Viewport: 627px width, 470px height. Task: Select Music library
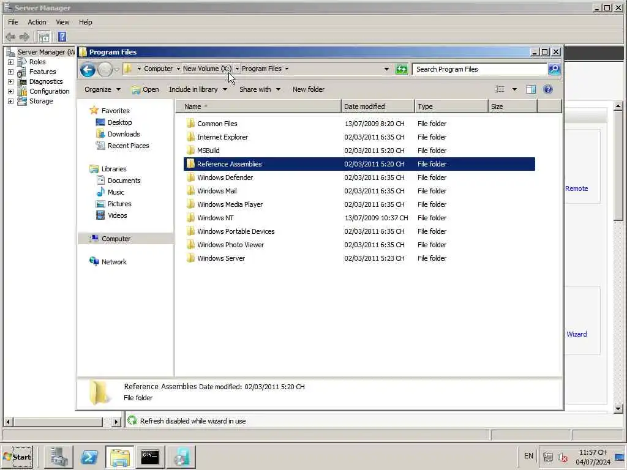pos(116,192)
